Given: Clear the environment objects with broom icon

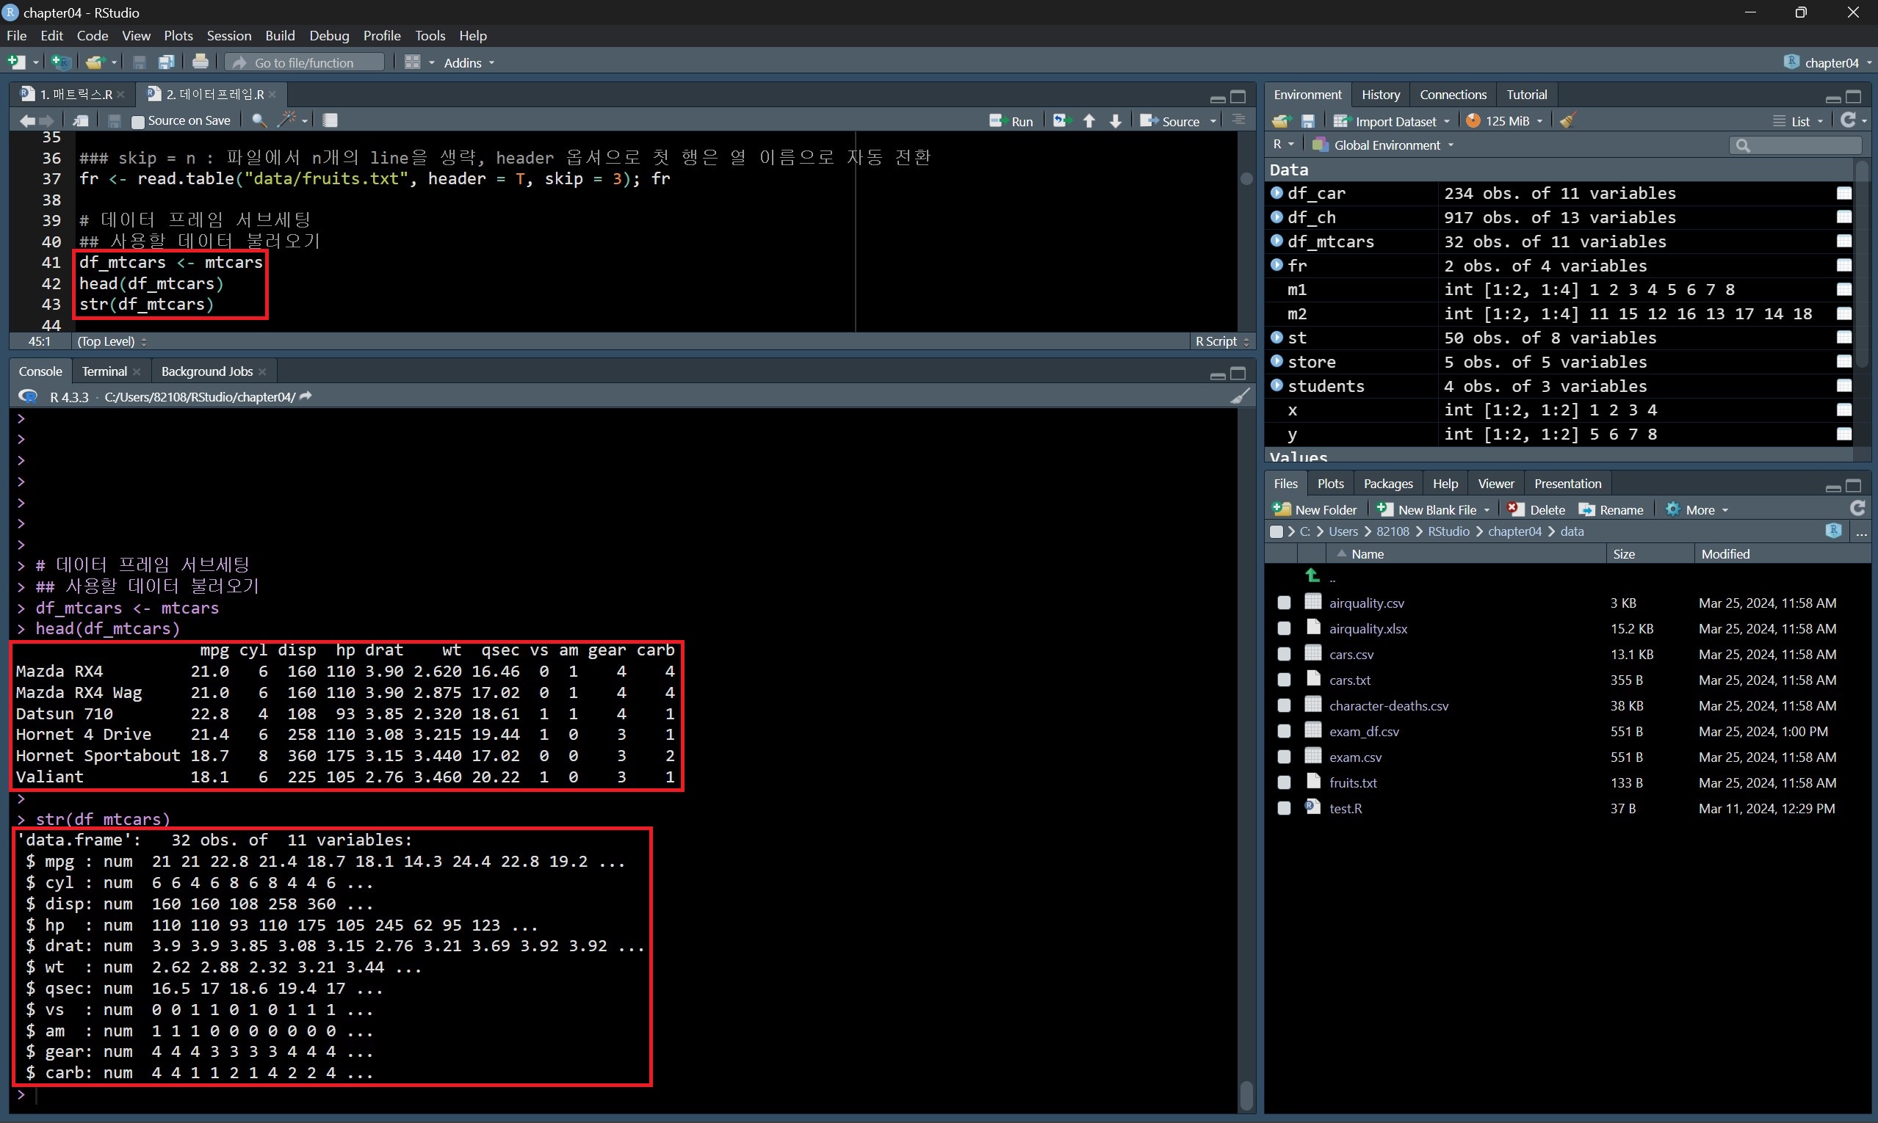Looking at the screenshot, I should point(1567,121).
